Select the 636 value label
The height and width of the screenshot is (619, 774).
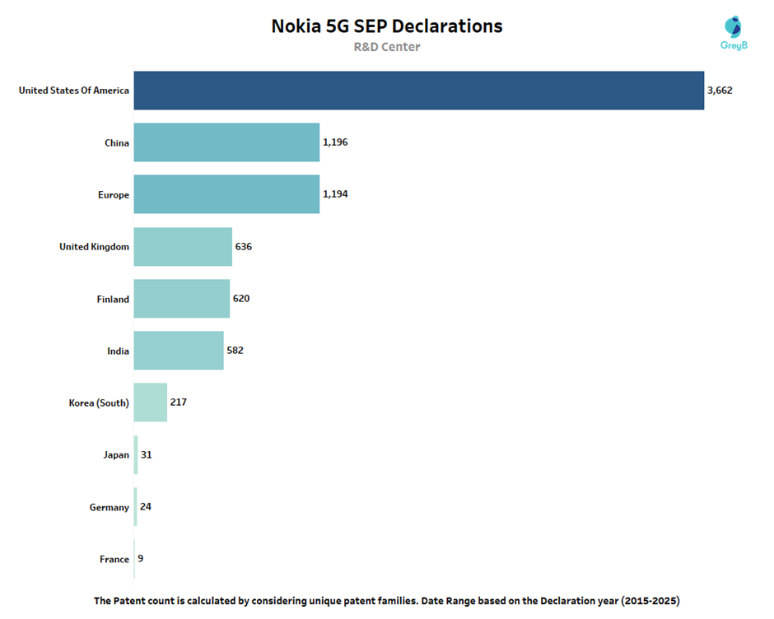[244, 247]
